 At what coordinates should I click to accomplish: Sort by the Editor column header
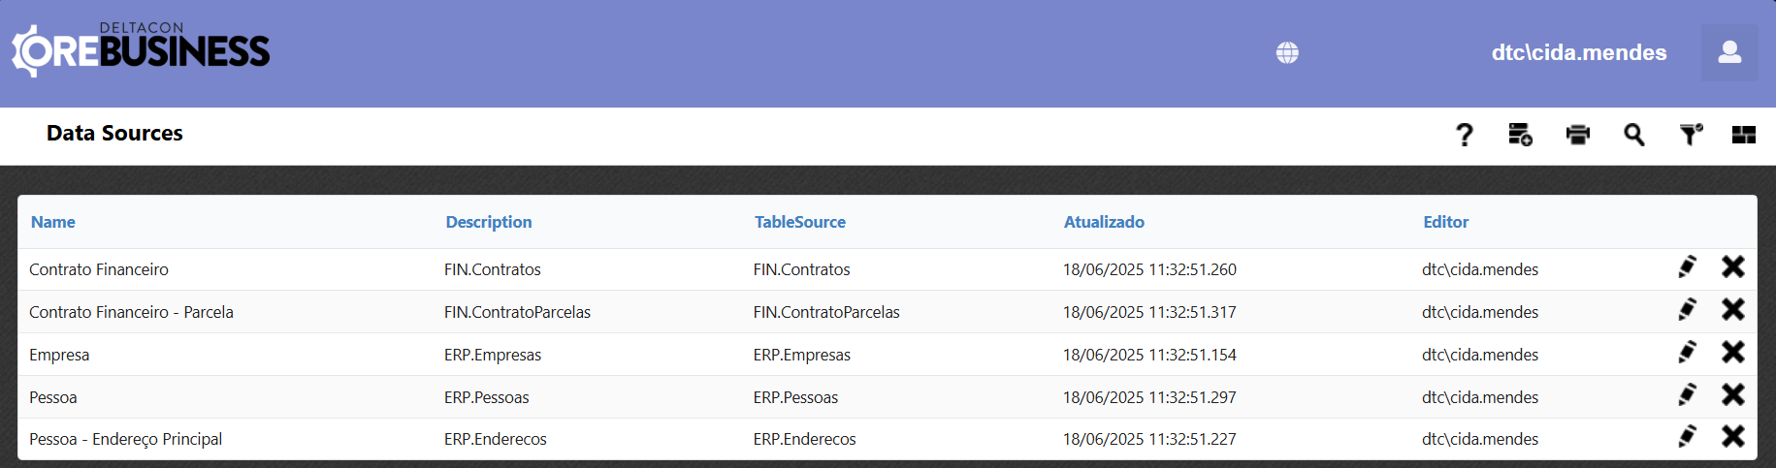pyautogui.click(x=1445, y=222)
